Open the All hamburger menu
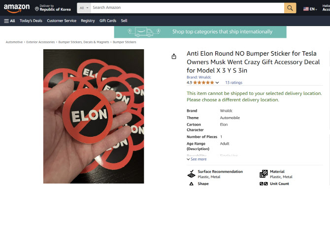 tap(9, 21)
